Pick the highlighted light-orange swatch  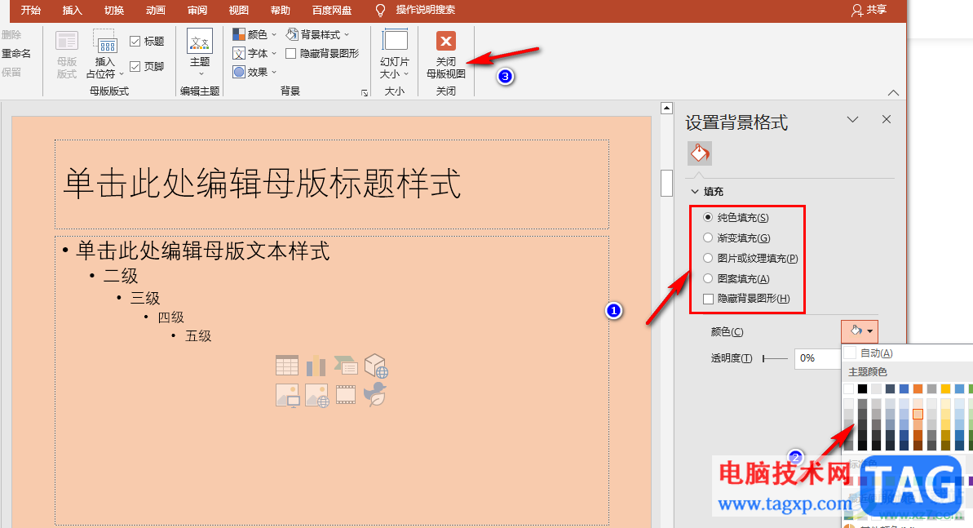[918, 415]
